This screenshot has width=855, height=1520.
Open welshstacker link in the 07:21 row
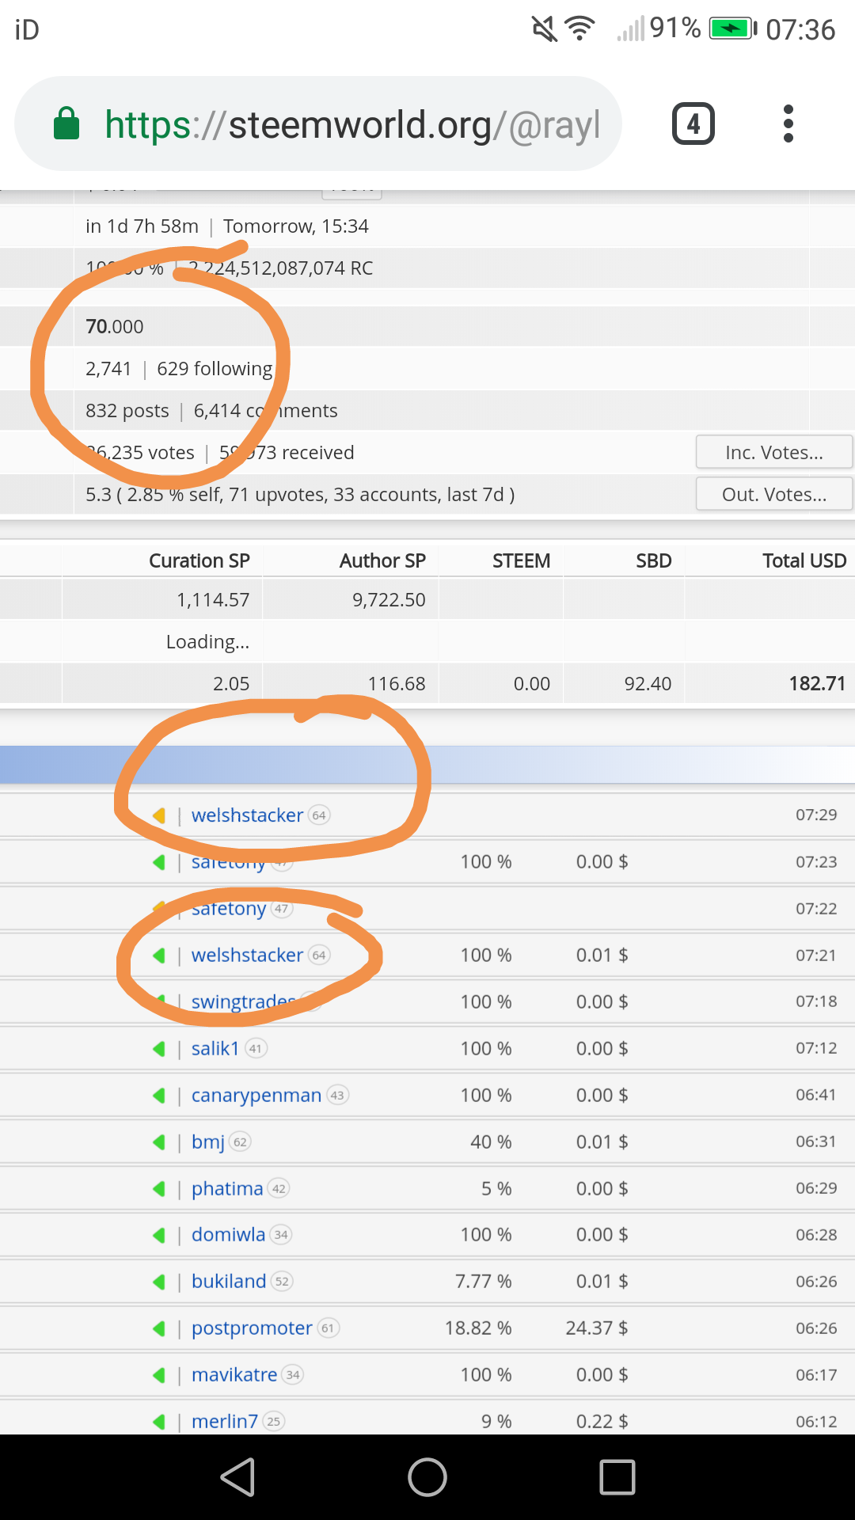point(247,955)
